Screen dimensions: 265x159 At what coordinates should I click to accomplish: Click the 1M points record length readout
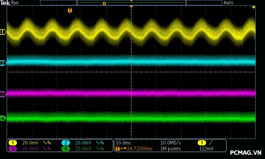171,149
